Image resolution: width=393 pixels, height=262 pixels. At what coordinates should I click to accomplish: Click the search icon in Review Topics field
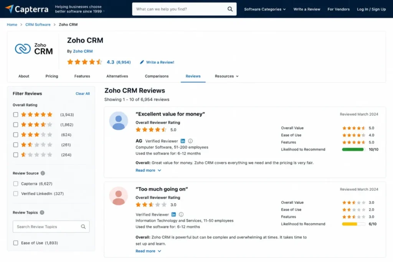pos(83,227)
